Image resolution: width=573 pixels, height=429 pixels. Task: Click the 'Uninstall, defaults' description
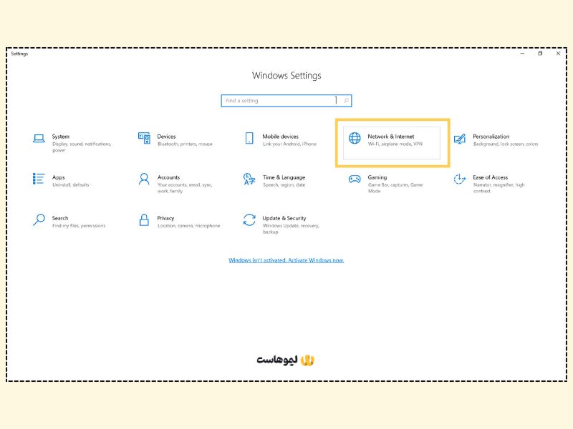coord(70,185)
